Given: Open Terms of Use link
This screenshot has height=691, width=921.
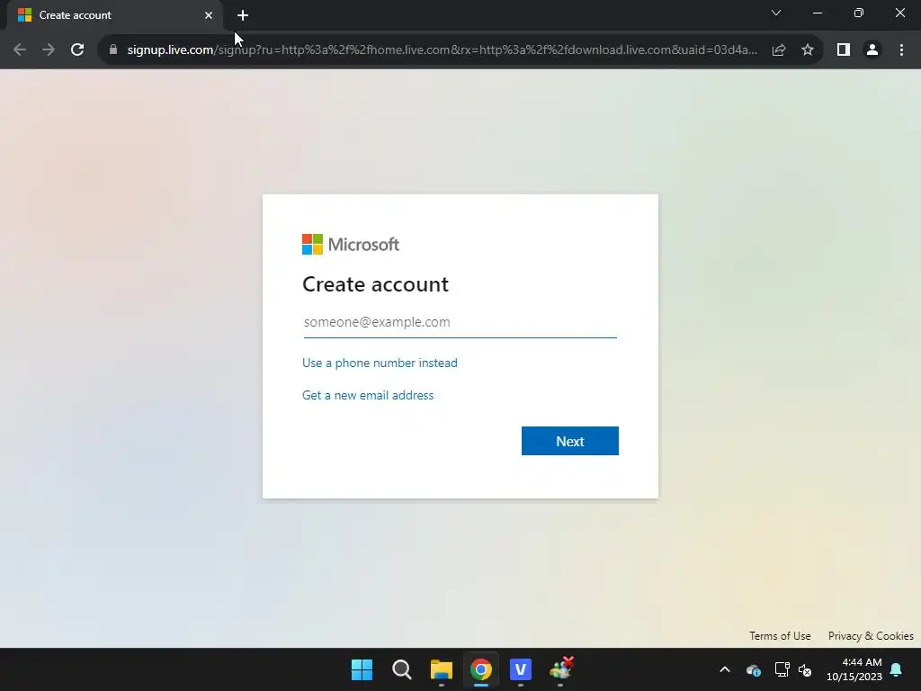Looking at the screenshot, I should 780,636.
